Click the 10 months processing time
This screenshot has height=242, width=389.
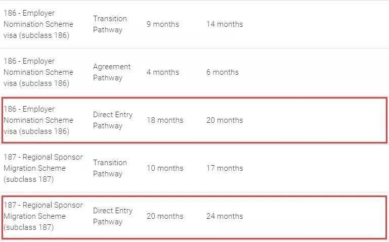tap(165, 168)
